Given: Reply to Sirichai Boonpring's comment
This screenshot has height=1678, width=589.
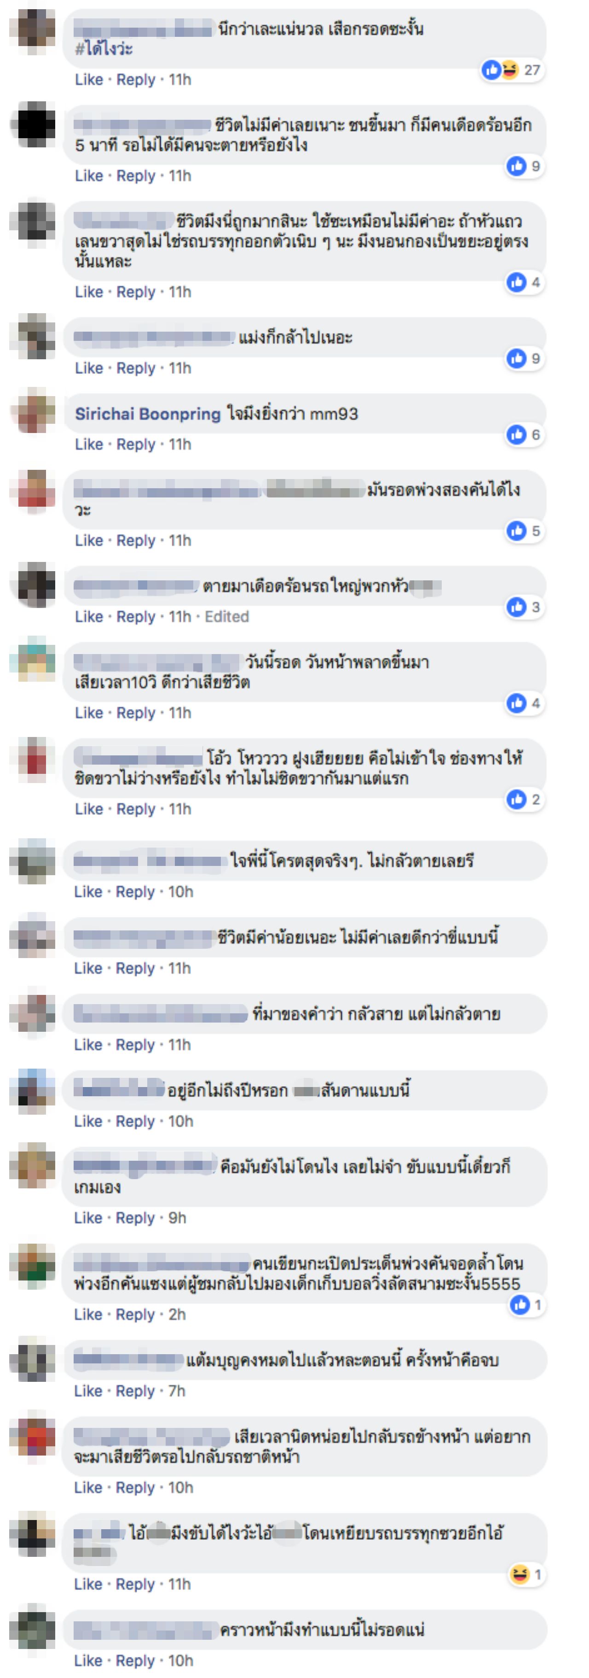Looking at the screenshot, I should coord(136,444).
